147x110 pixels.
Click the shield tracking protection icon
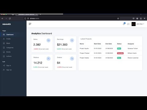tap(25, 19)
